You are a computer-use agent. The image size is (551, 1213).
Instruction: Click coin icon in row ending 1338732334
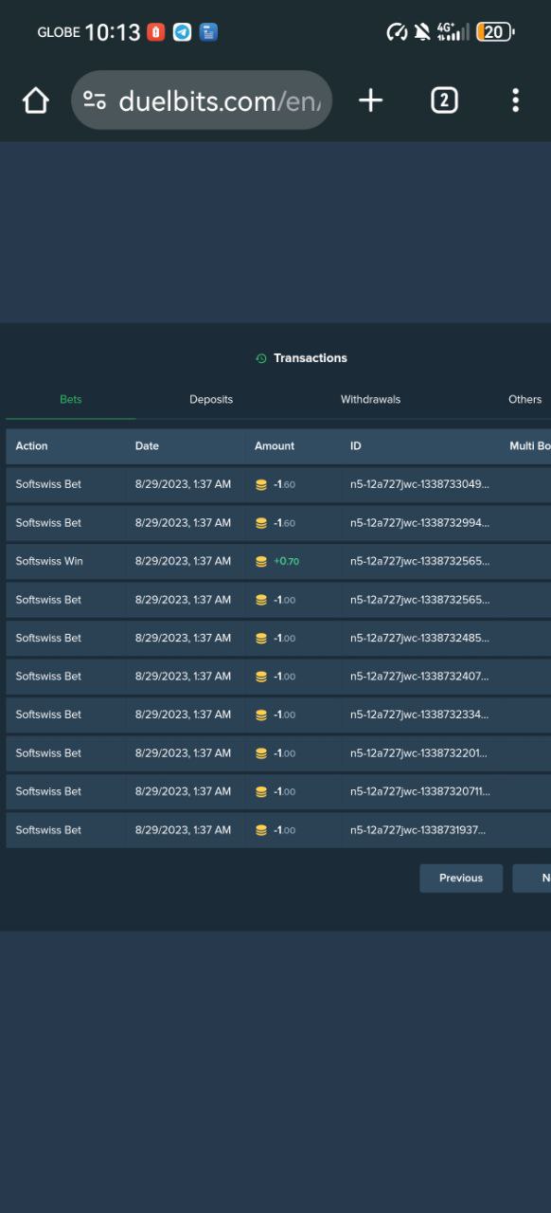pyautogui.click(x=261, y=715)
